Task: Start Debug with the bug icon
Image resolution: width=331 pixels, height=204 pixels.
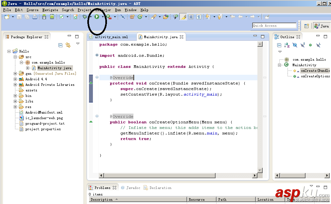Action: pyautogui.click(x=85, y=17)
